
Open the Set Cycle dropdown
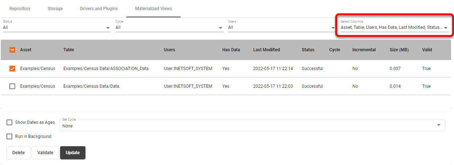[x=252, y=125]
